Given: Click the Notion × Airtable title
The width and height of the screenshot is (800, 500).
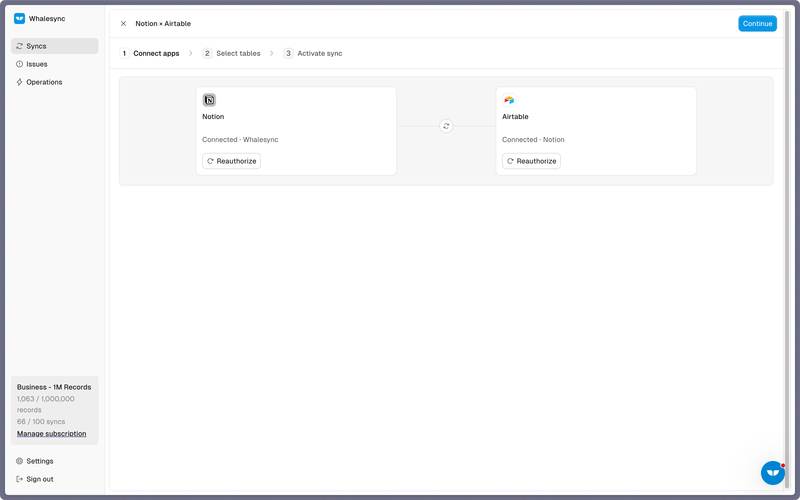Looking at the screenshot, I should tap(163, 23).
